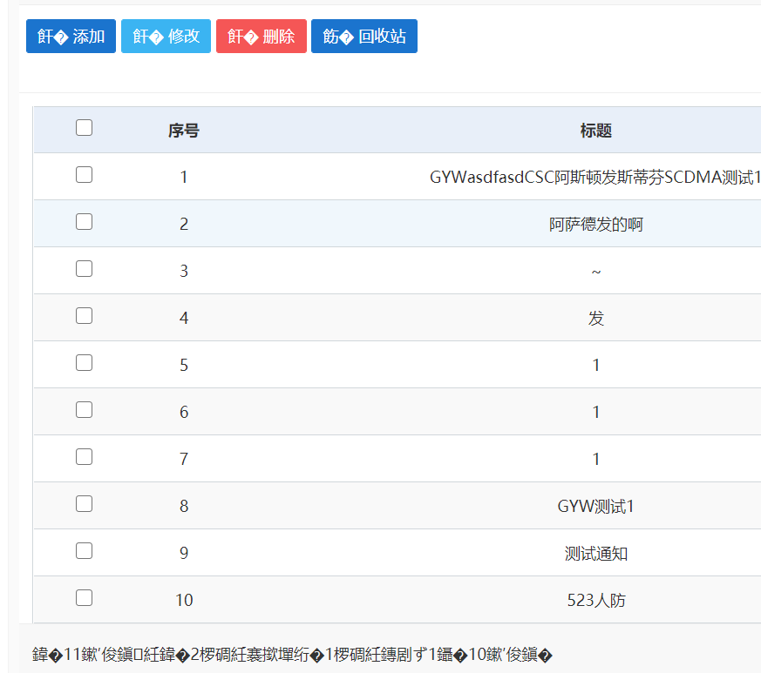Click sequence number 1 cell
761x673 pixels.
point(184,177)
